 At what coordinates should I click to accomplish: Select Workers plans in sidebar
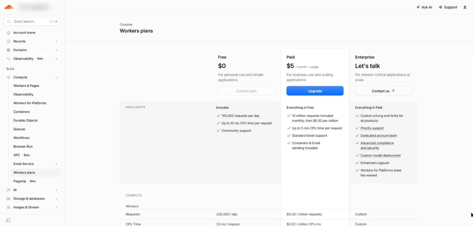pos(35,173)
